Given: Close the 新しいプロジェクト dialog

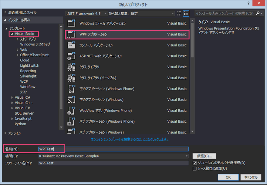Looking at the screenshot, I should 259,3.
